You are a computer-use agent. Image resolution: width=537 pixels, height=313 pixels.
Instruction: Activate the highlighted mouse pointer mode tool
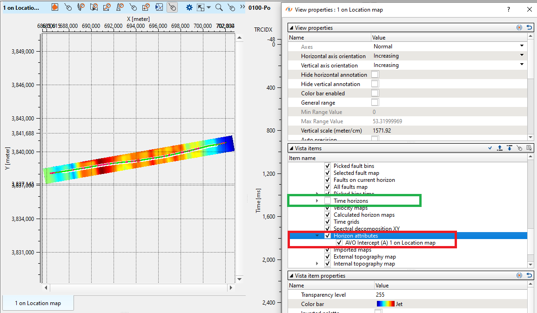pyautogui.click(x=173, y=7)
